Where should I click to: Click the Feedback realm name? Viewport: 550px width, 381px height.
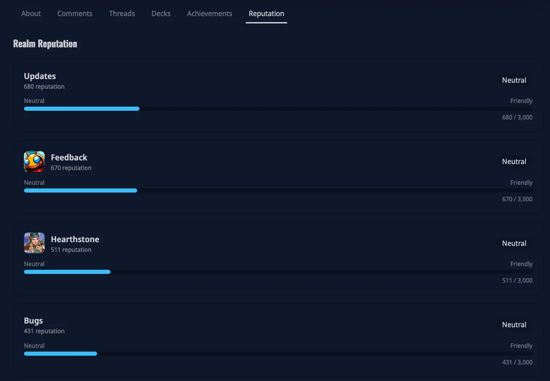69,158
